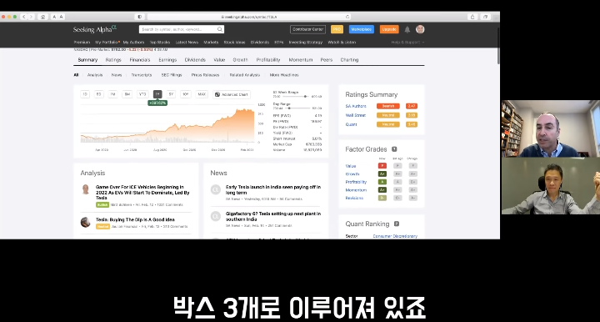Open the Wall Street rating link
Screen dimensions: 600x322
pos(356,115)
